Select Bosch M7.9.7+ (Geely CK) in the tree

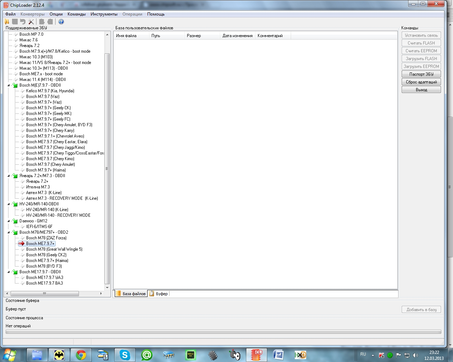point(48,108)
